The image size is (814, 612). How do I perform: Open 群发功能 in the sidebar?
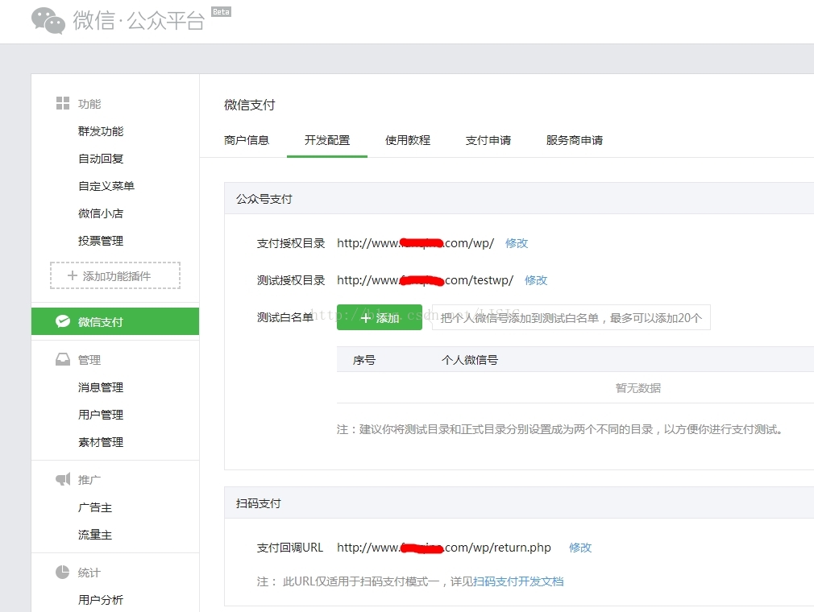click(x=101, y=131)
